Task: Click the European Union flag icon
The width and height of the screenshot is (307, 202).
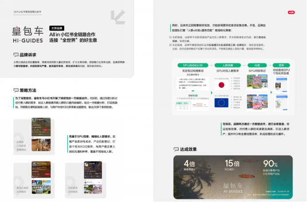Action: [x=221, y=103]
